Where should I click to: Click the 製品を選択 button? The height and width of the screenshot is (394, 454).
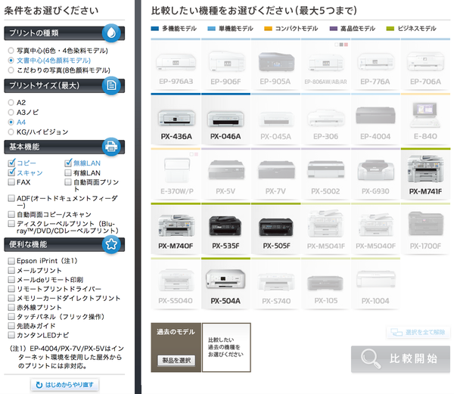[x=176, y=361]
